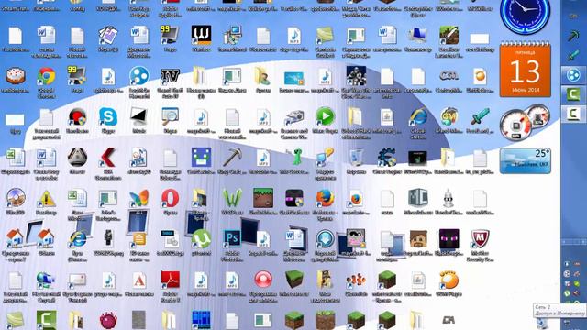Open the magnifying glass search shortcut
Image resolution: width=587 pixels, height=330 pixels.
tap(170, 117)
